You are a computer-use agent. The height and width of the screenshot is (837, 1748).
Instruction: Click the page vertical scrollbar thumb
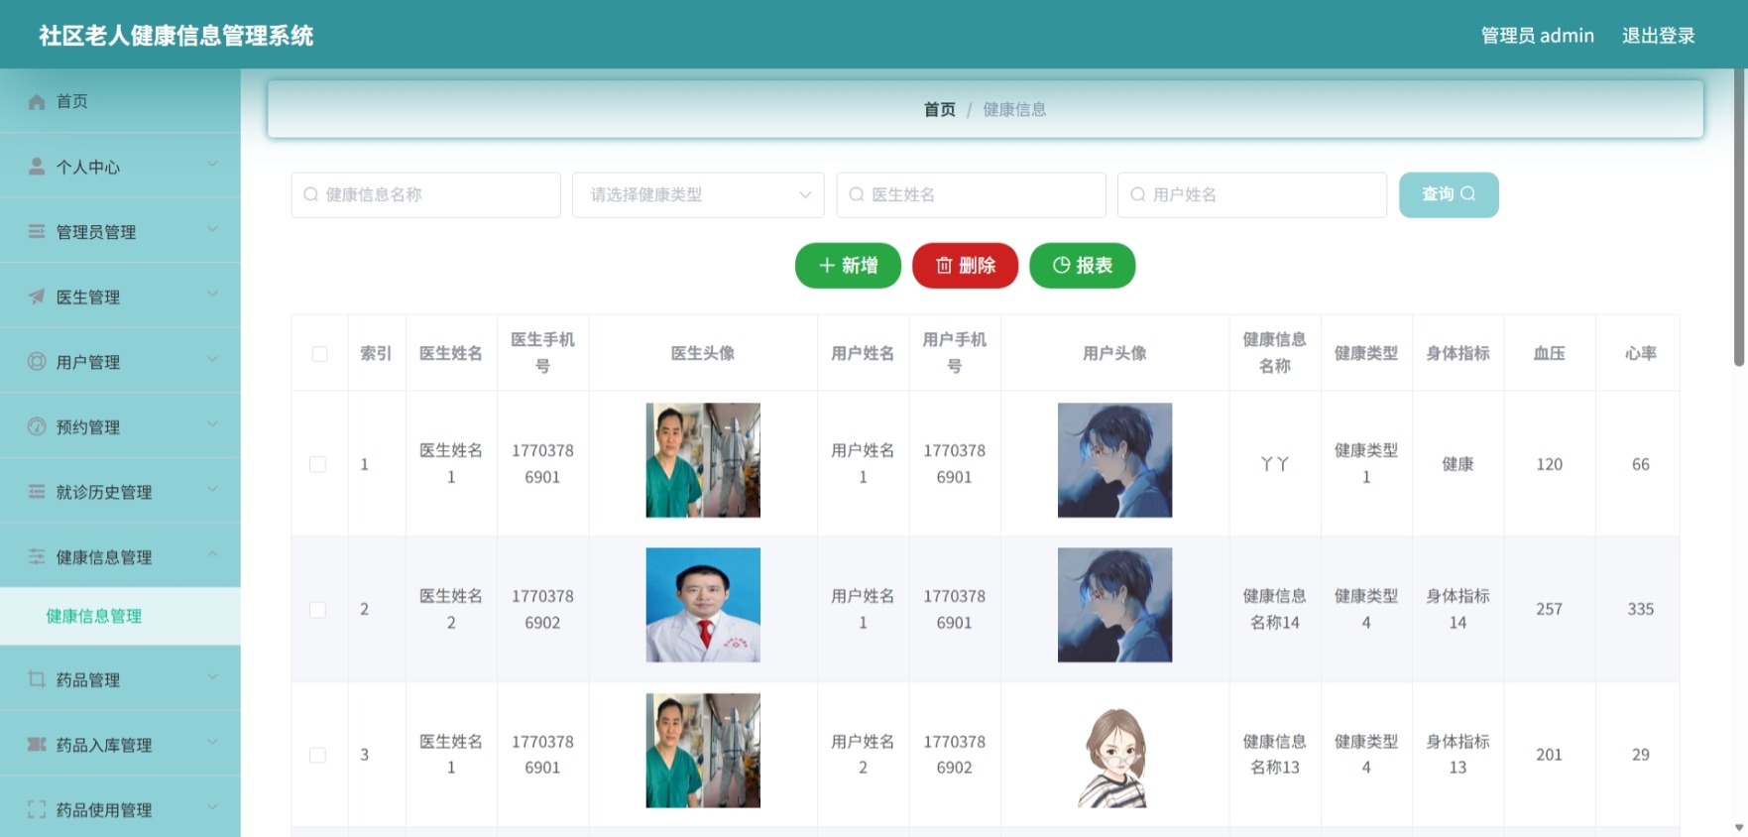[x=1739, y=216]
